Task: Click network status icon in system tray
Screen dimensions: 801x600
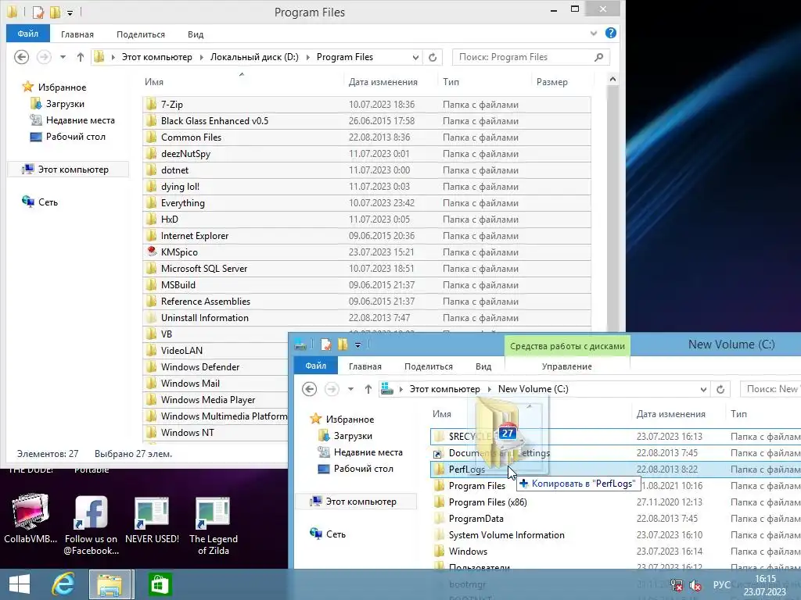Action: [677, 585]
